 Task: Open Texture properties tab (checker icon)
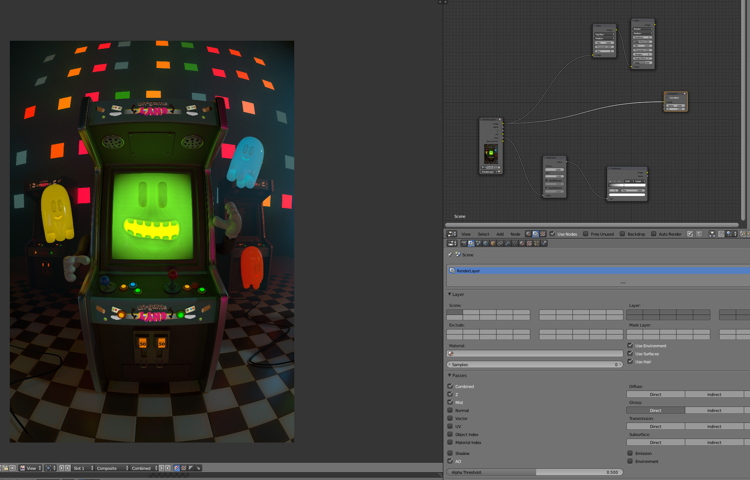[529, 243]
